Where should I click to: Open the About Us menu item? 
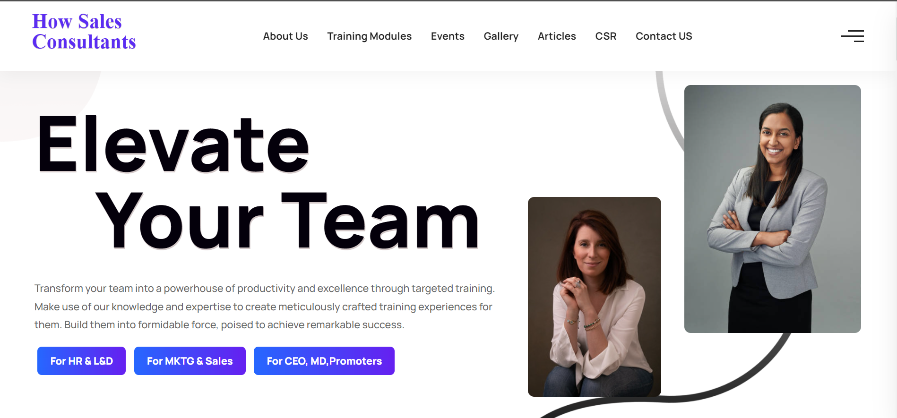pos(285,36)
